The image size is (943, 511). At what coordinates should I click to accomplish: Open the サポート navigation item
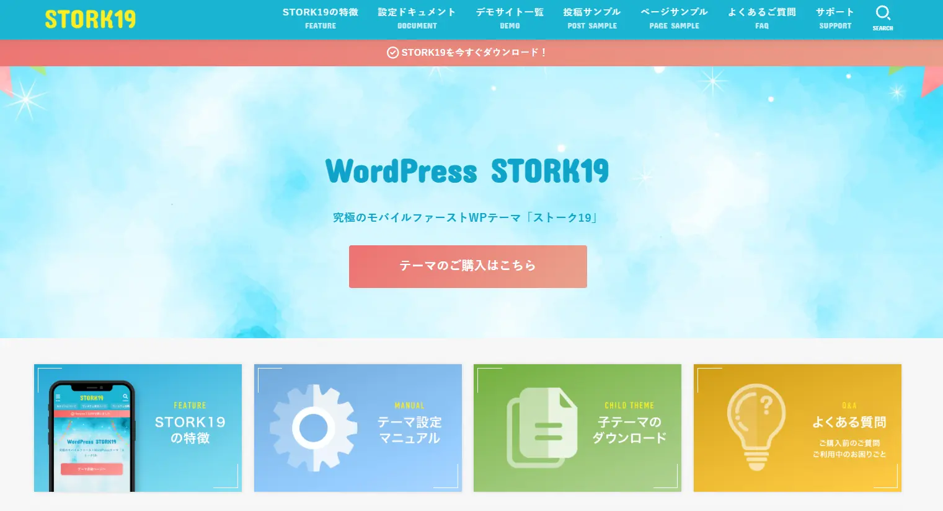click(835, 11)
